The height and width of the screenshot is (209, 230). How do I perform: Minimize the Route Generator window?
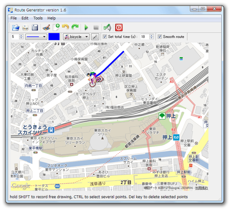coord(195,9)
